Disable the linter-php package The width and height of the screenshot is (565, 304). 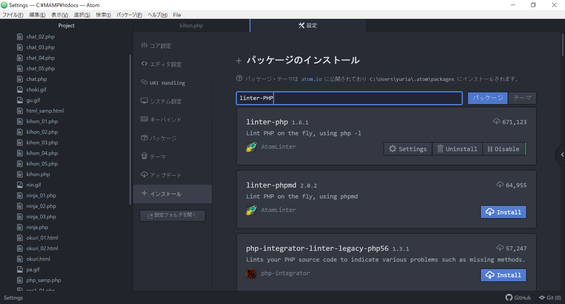click(x=503, y=149)
